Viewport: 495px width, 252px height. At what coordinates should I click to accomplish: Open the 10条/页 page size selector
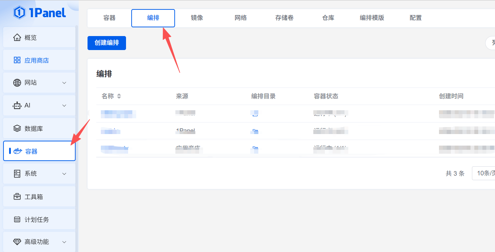pyautogui.click(x=487, y=173)
